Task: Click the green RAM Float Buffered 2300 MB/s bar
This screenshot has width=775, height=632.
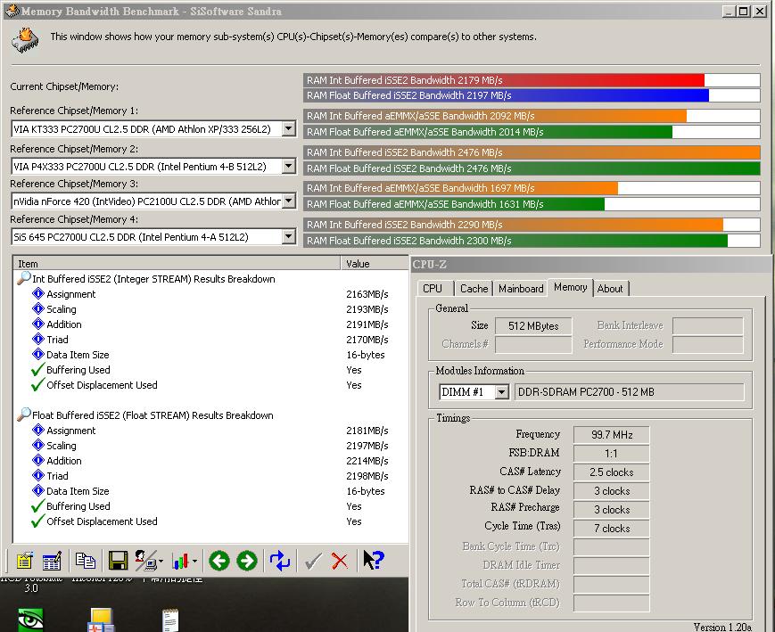Action: click(515, 241)
